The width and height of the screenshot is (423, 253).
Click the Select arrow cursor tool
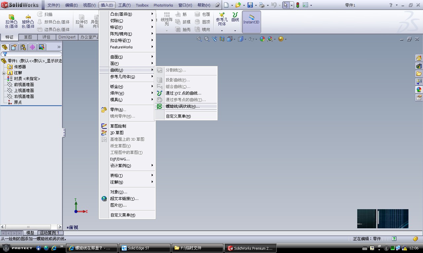point(286,5)
